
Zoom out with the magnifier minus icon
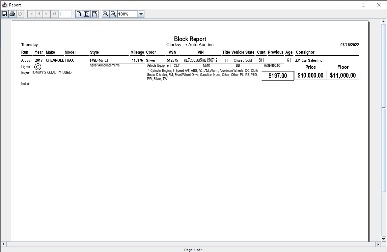pos(113,14)
